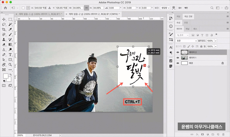Viewport: 230px width, 137px height.
Task: Open the 불투명도 opacity dropdown arrow
Action: tap(216, 41)
